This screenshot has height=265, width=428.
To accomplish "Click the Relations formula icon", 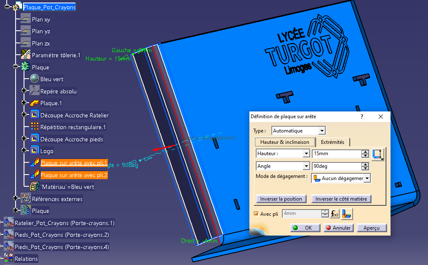I will click(9, 258).
